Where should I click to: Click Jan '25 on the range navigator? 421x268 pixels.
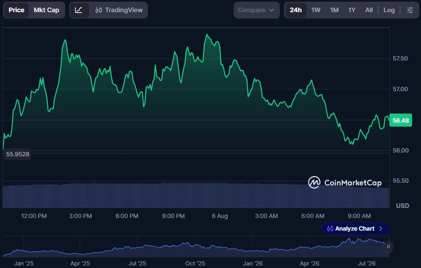coord(24,263)
